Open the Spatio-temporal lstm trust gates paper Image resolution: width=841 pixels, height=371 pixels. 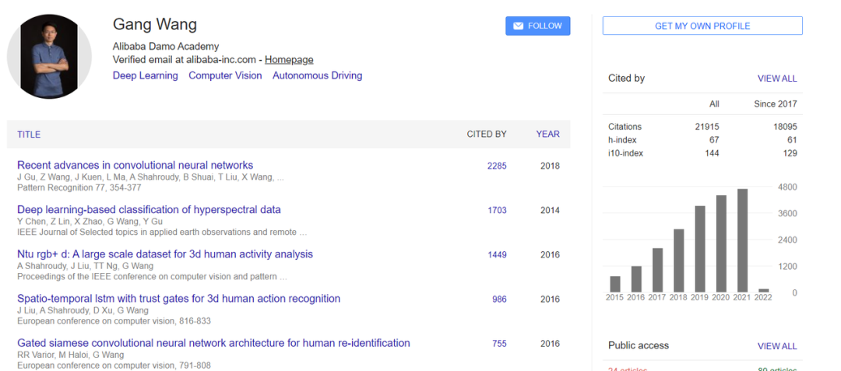(x=178, y=298)
